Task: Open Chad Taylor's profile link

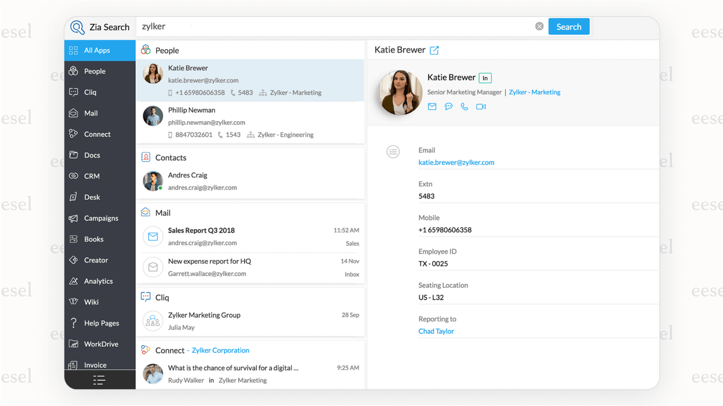Action: point(436,331)
